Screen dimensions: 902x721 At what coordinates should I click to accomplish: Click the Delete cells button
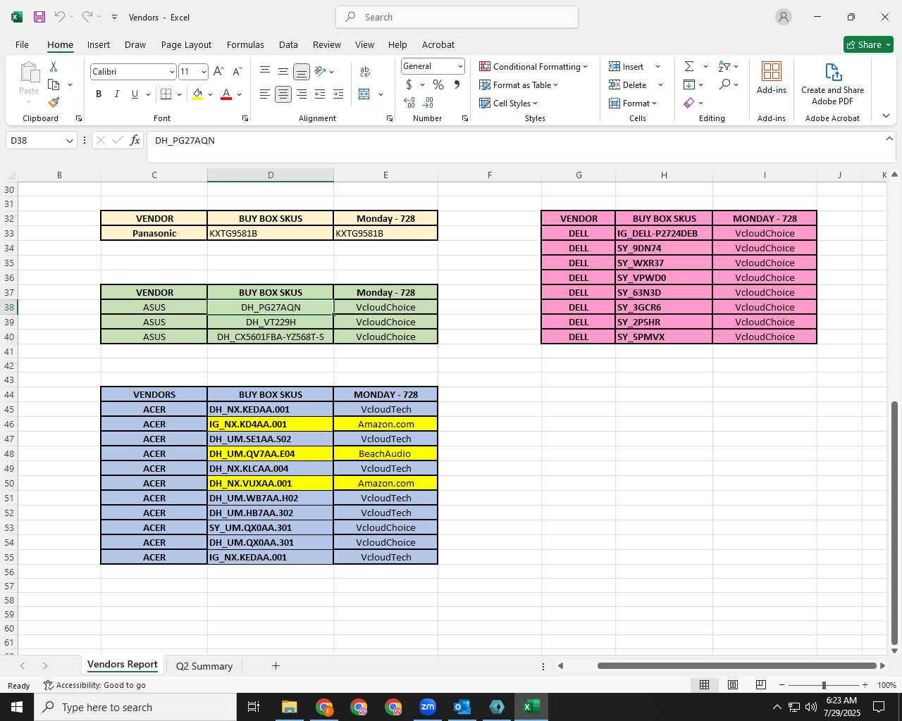[x=628, y=84]
